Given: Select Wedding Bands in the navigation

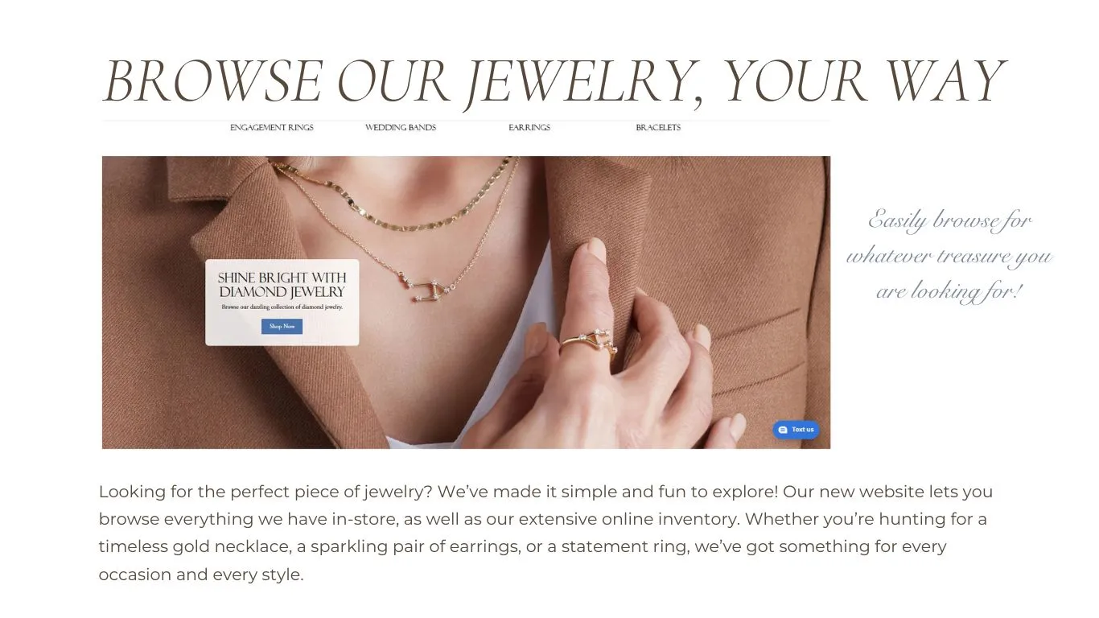Looking at the screenshot, I should click(x=401, y=128).
